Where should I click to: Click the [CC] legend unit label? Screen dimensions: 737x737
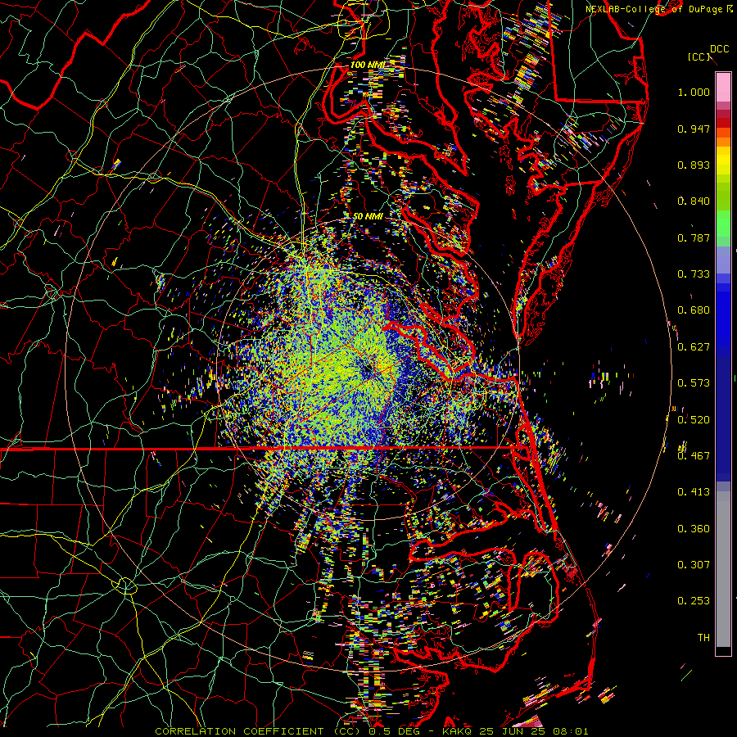(x=699, y=57)
